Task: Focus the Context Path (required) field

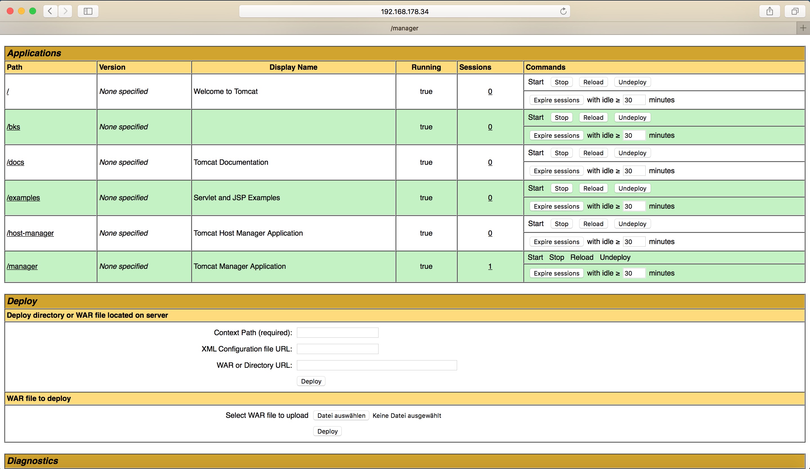Action: 337,333
